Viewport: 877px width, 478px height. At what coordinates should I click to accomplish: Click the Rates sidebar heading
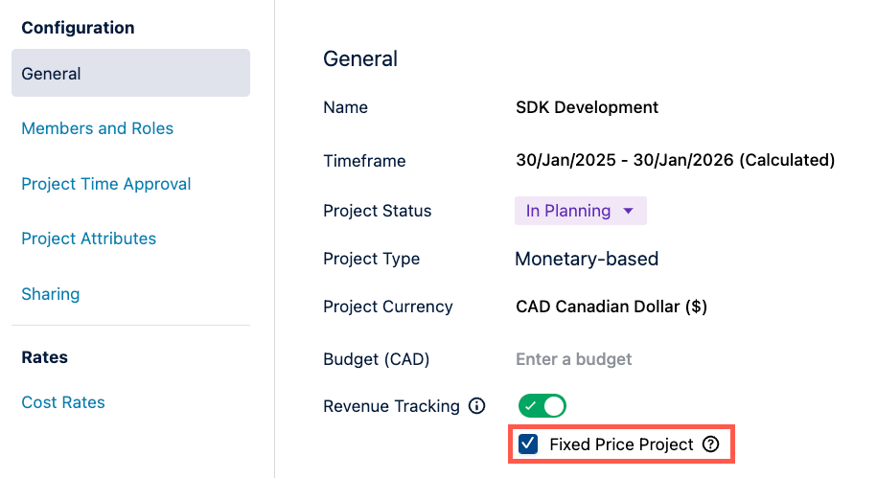coord(44,357)
